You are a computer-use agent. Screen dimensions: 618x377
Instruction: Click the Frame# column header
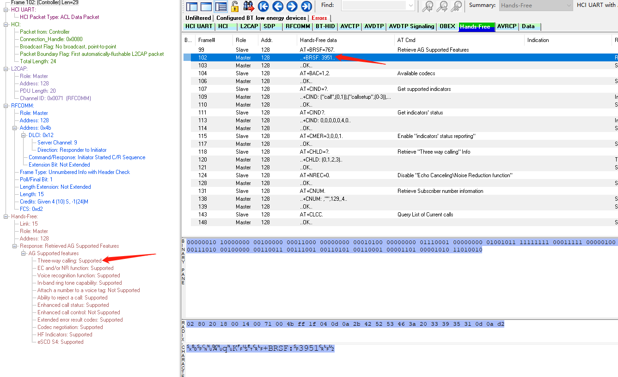click(214, 40)
